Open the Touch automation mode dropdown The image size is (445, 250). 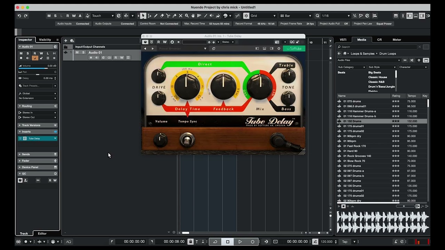coord(103,16)
